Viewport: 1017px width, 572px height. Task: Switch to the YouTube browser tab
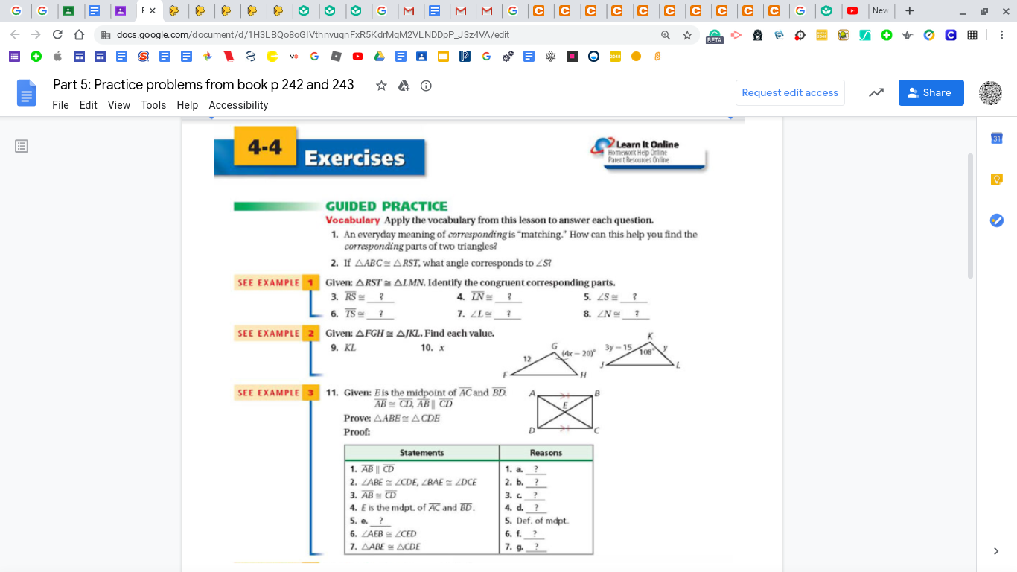[852, 10]
